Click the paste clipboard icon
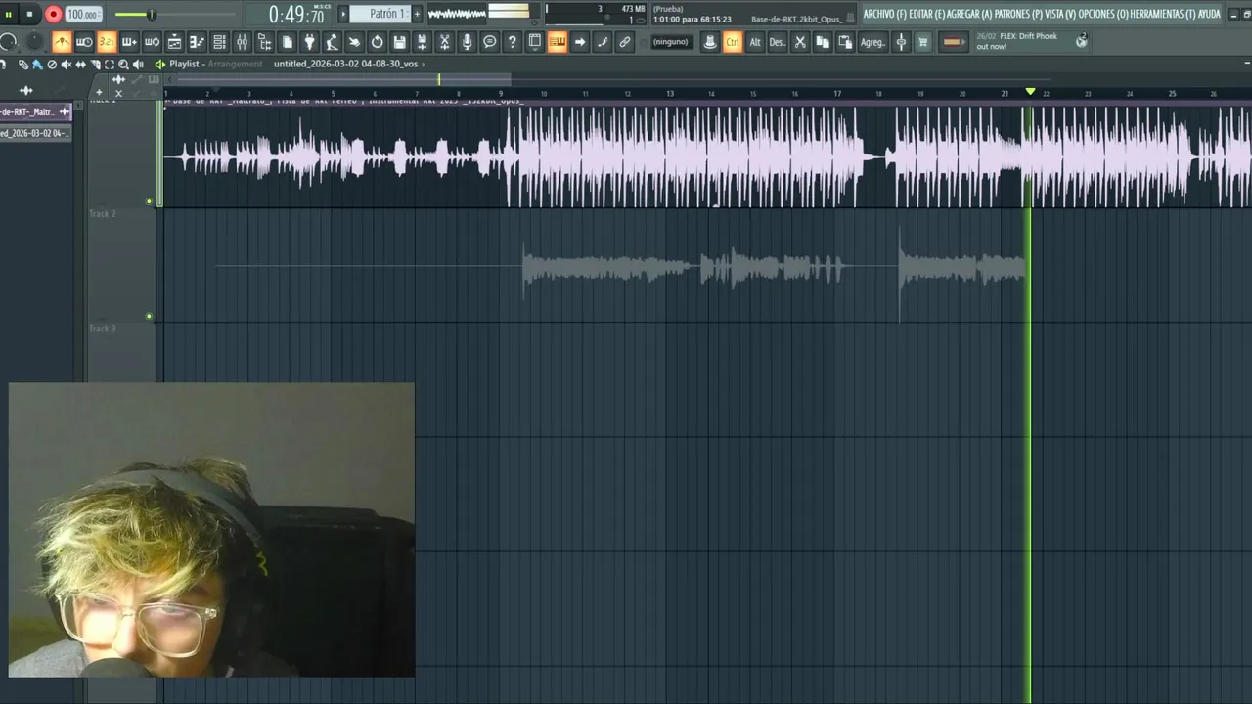 [845, 42]
